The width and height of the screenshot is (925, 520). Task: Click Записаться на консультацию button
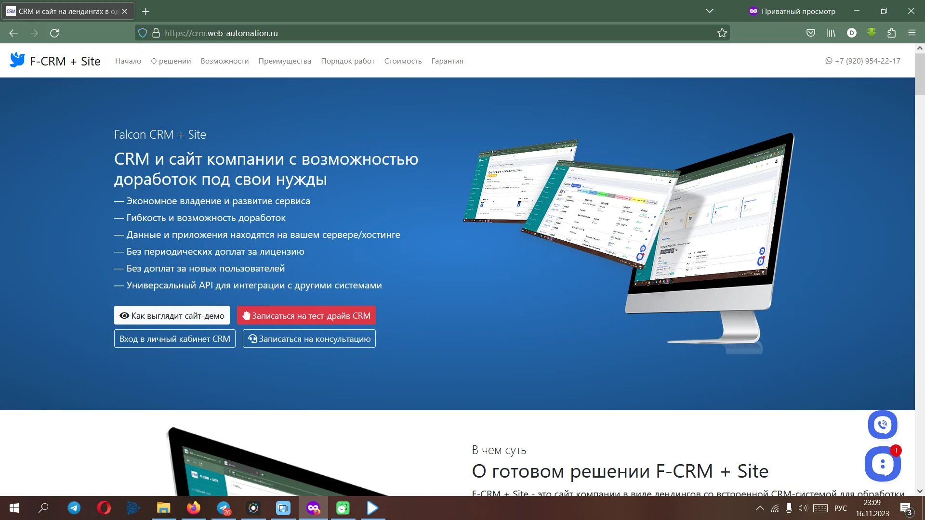pyautogui.click(x=309, y=338)
